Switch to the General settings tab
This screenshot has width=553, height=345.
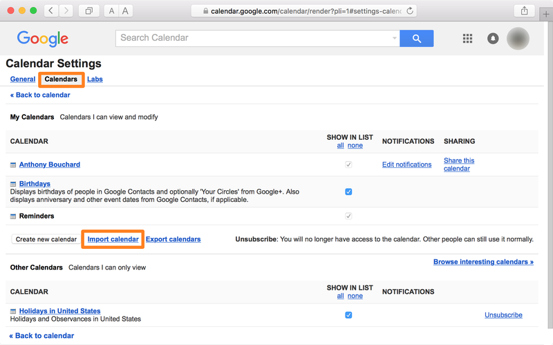[23, 79]
